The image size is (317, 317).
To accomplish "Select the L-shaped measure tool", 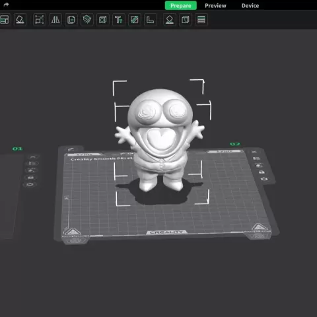I will click(151, 20).
